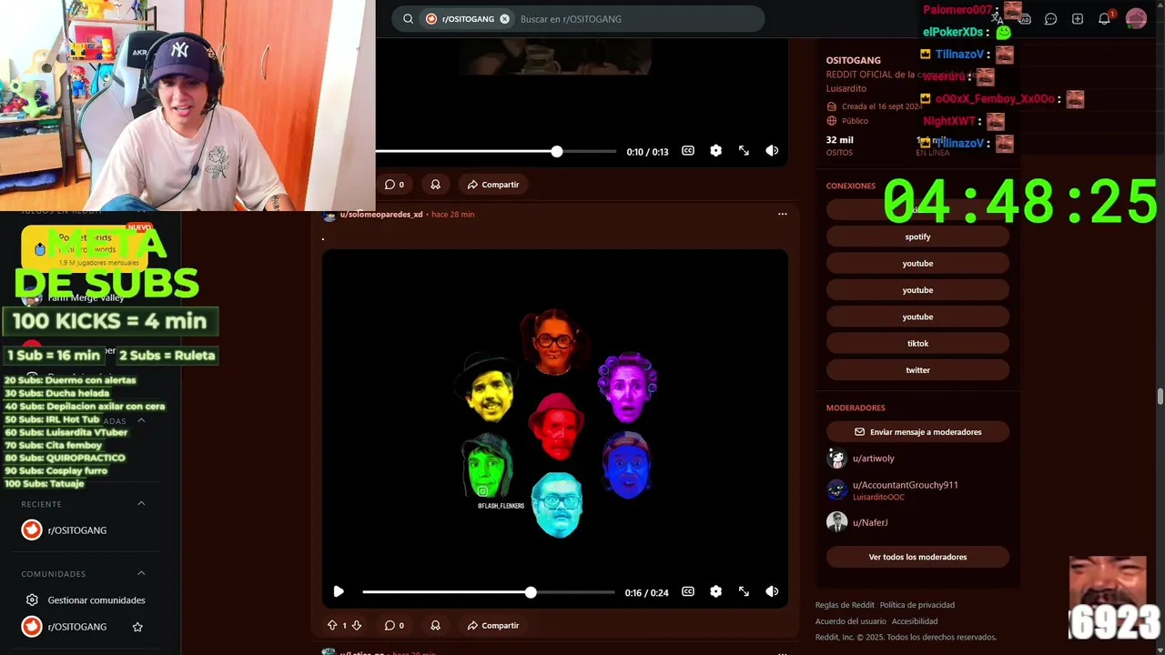Viewport: 1165px width, 655px height.
Task: Open the notifications bell
Action: pyautogui.click(x=1104, y=19)
